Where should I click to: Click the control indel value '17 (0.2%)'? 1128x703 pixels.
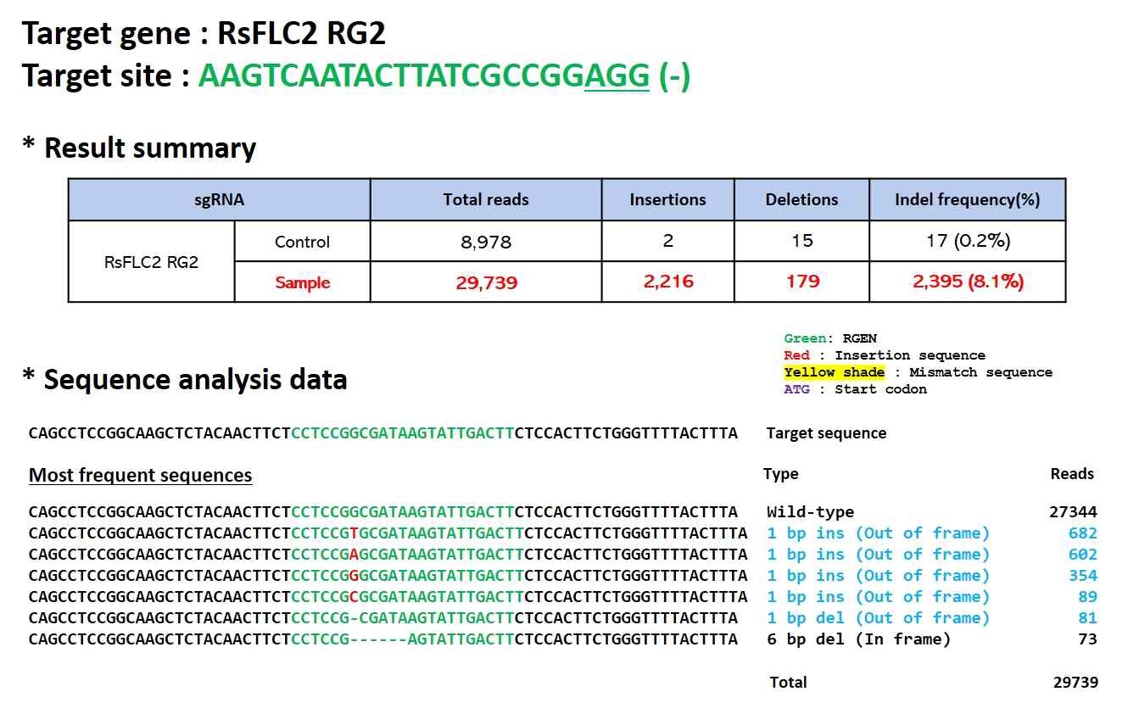pyautogui.click(x=968, y=242)
